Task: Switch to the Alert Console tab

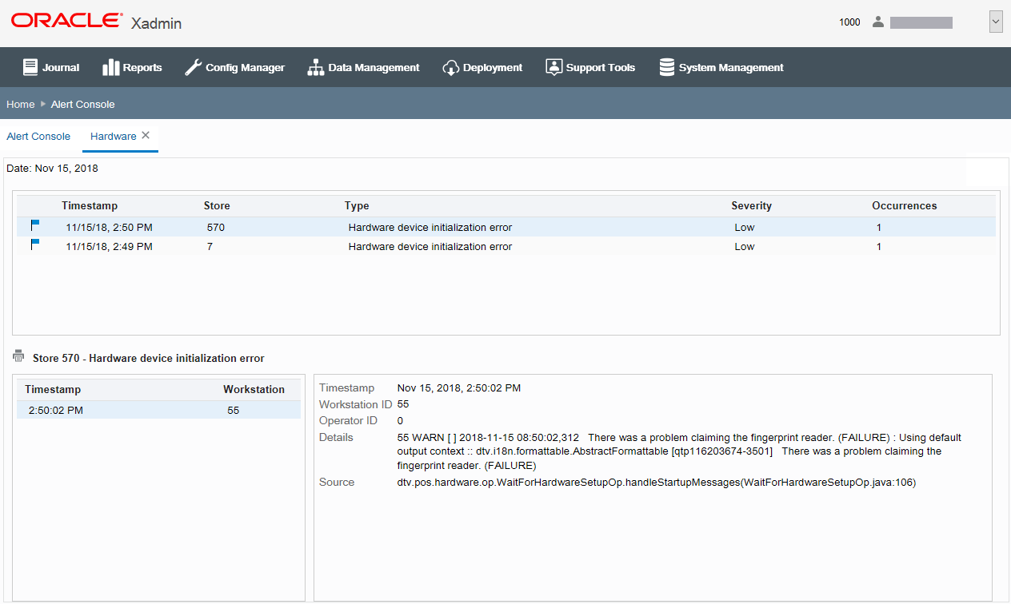Action: click(38, 136)
